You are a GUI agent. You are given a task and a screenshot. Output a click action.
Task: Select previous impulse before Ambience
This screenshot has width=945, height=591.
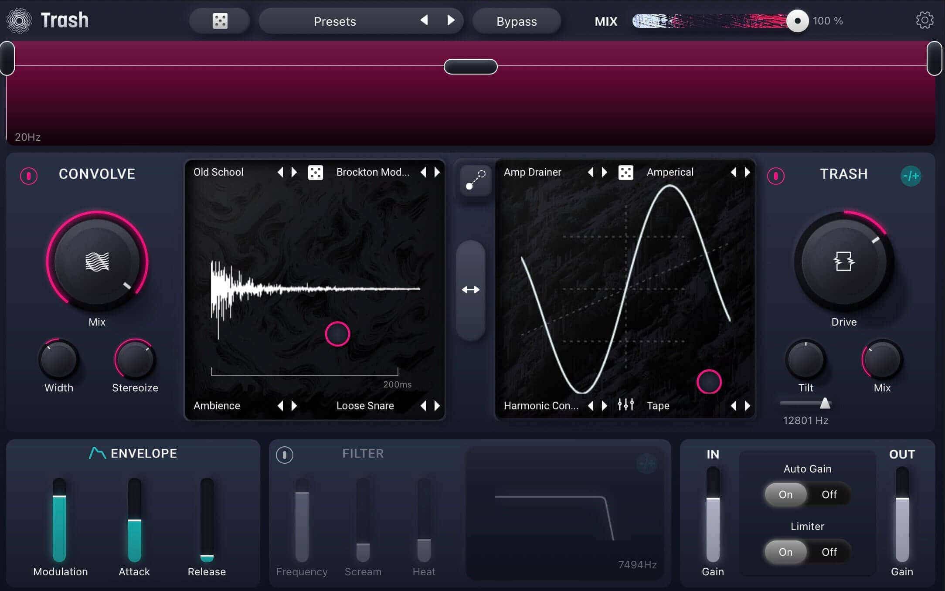tap(280, 406)
